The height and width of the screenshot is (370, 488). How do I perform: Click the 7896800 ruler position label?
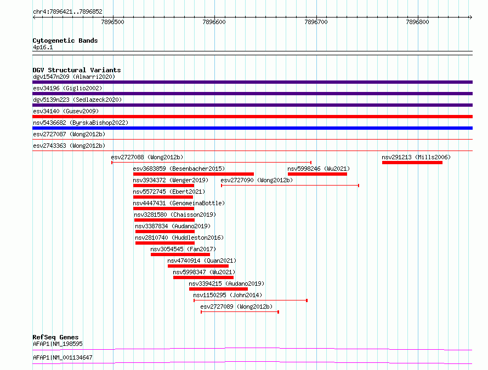tap(417, 22)
